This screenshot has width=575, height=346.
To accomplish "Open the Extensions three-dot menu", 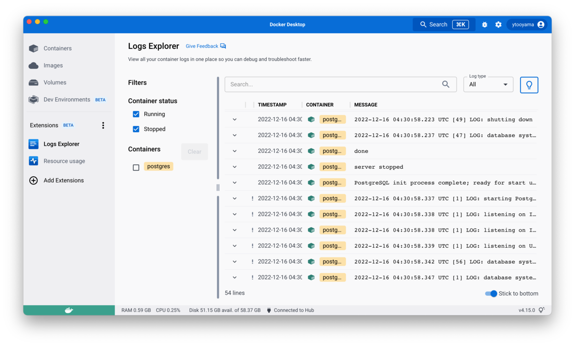I will 103,126.
